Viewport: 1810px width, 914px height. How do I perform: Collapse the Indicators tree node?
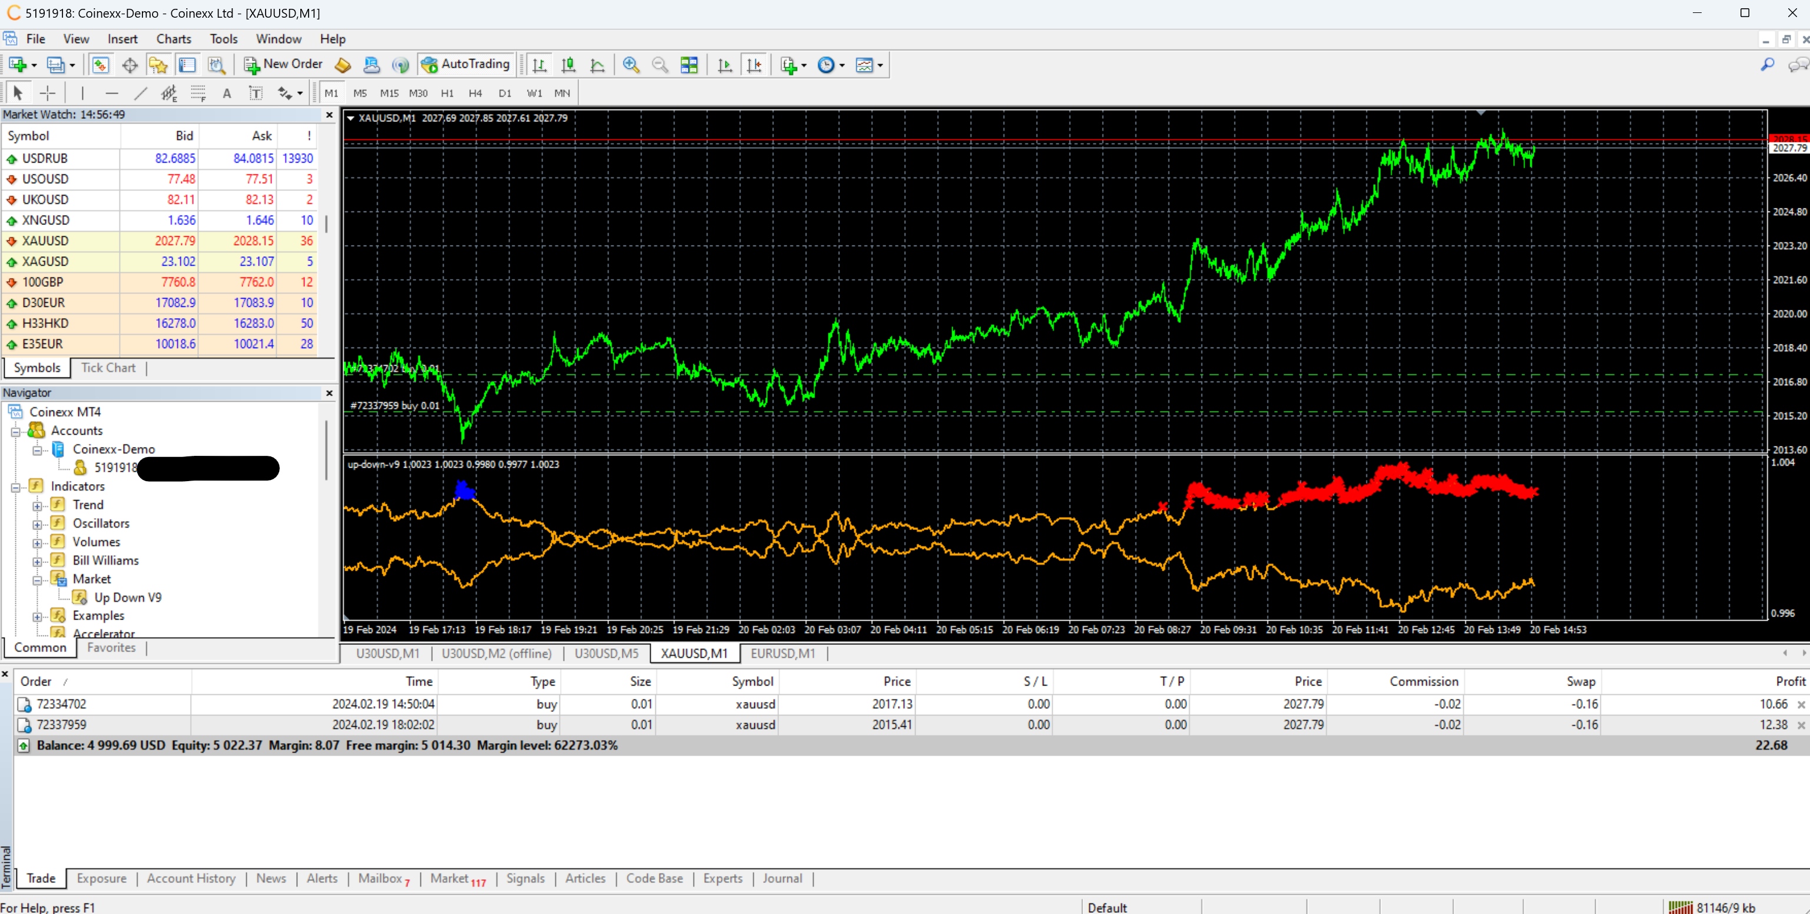click(15, 486)
